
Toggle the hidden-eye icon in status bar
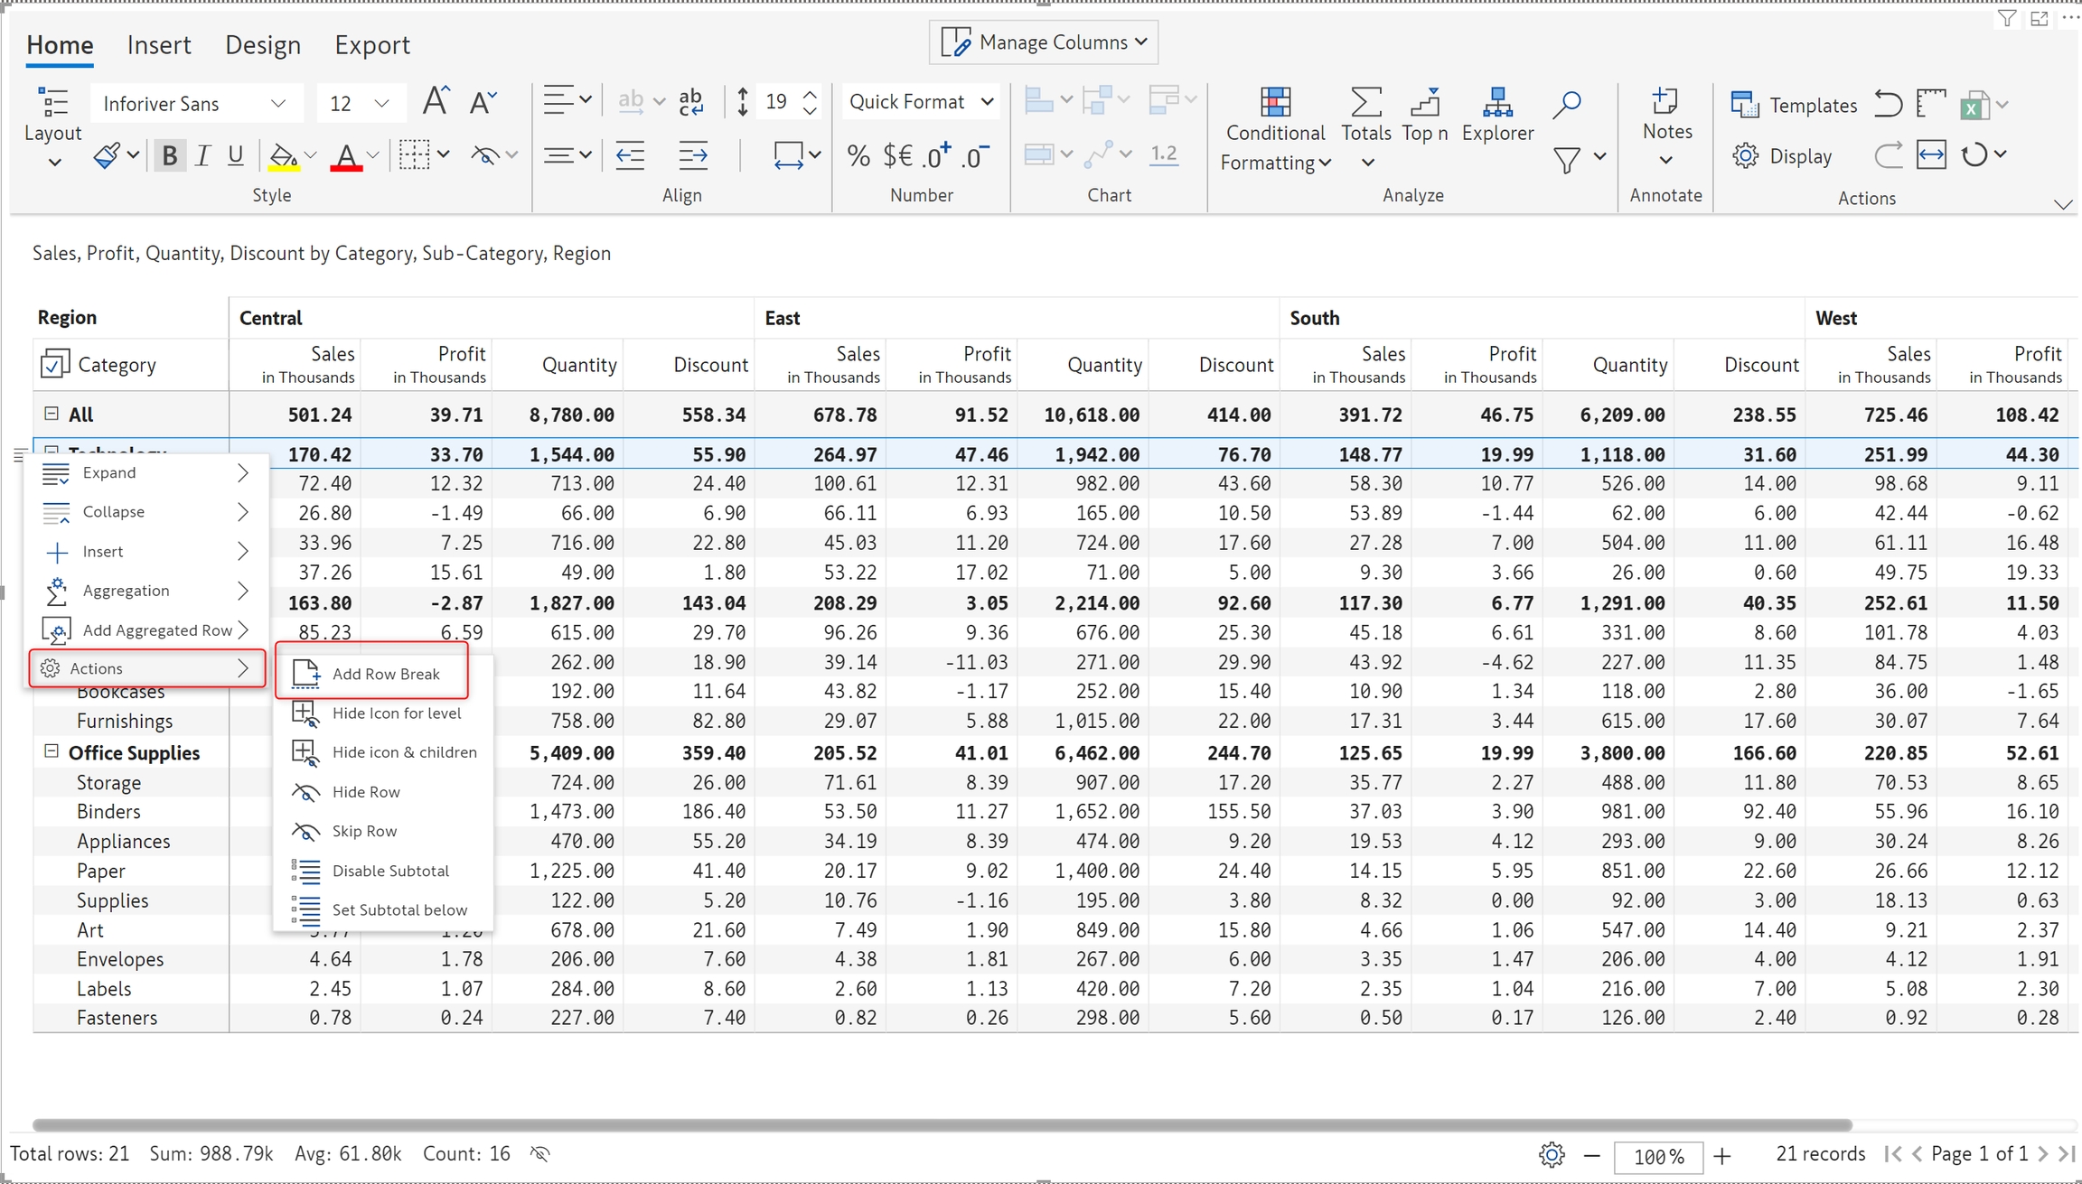pos(540,1153)
